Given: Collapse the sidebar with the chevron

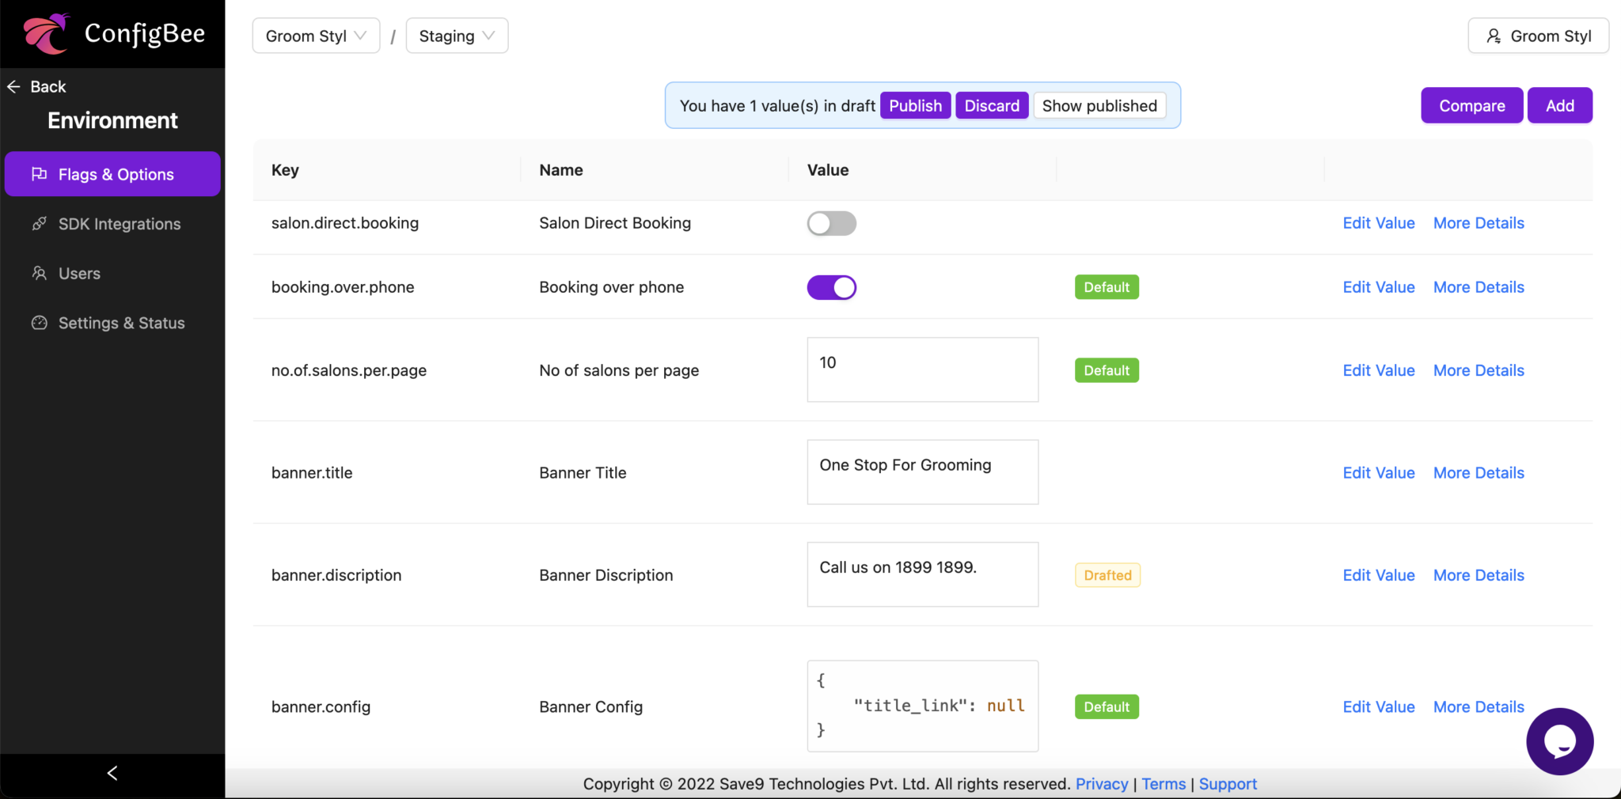Looking at the screenshot, I should point(112,773).
